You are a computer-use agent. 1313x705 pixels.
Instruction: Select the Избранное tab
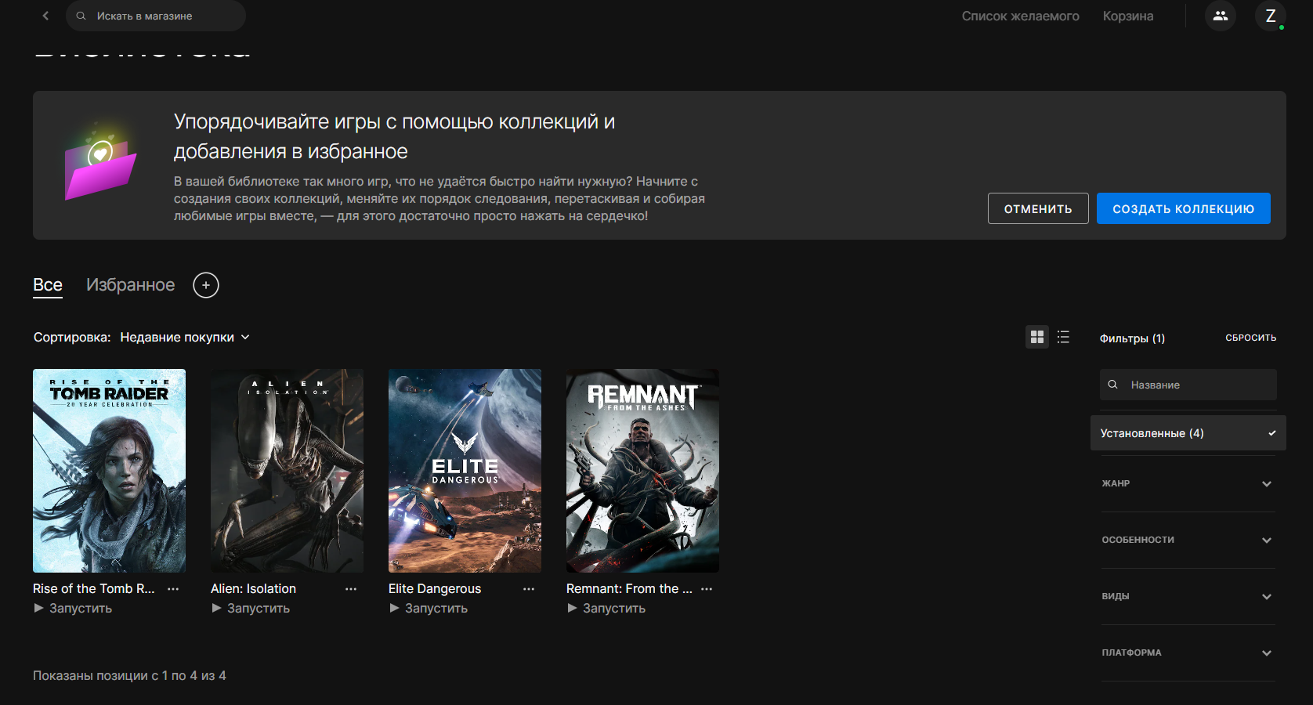[x=130, y=285]
